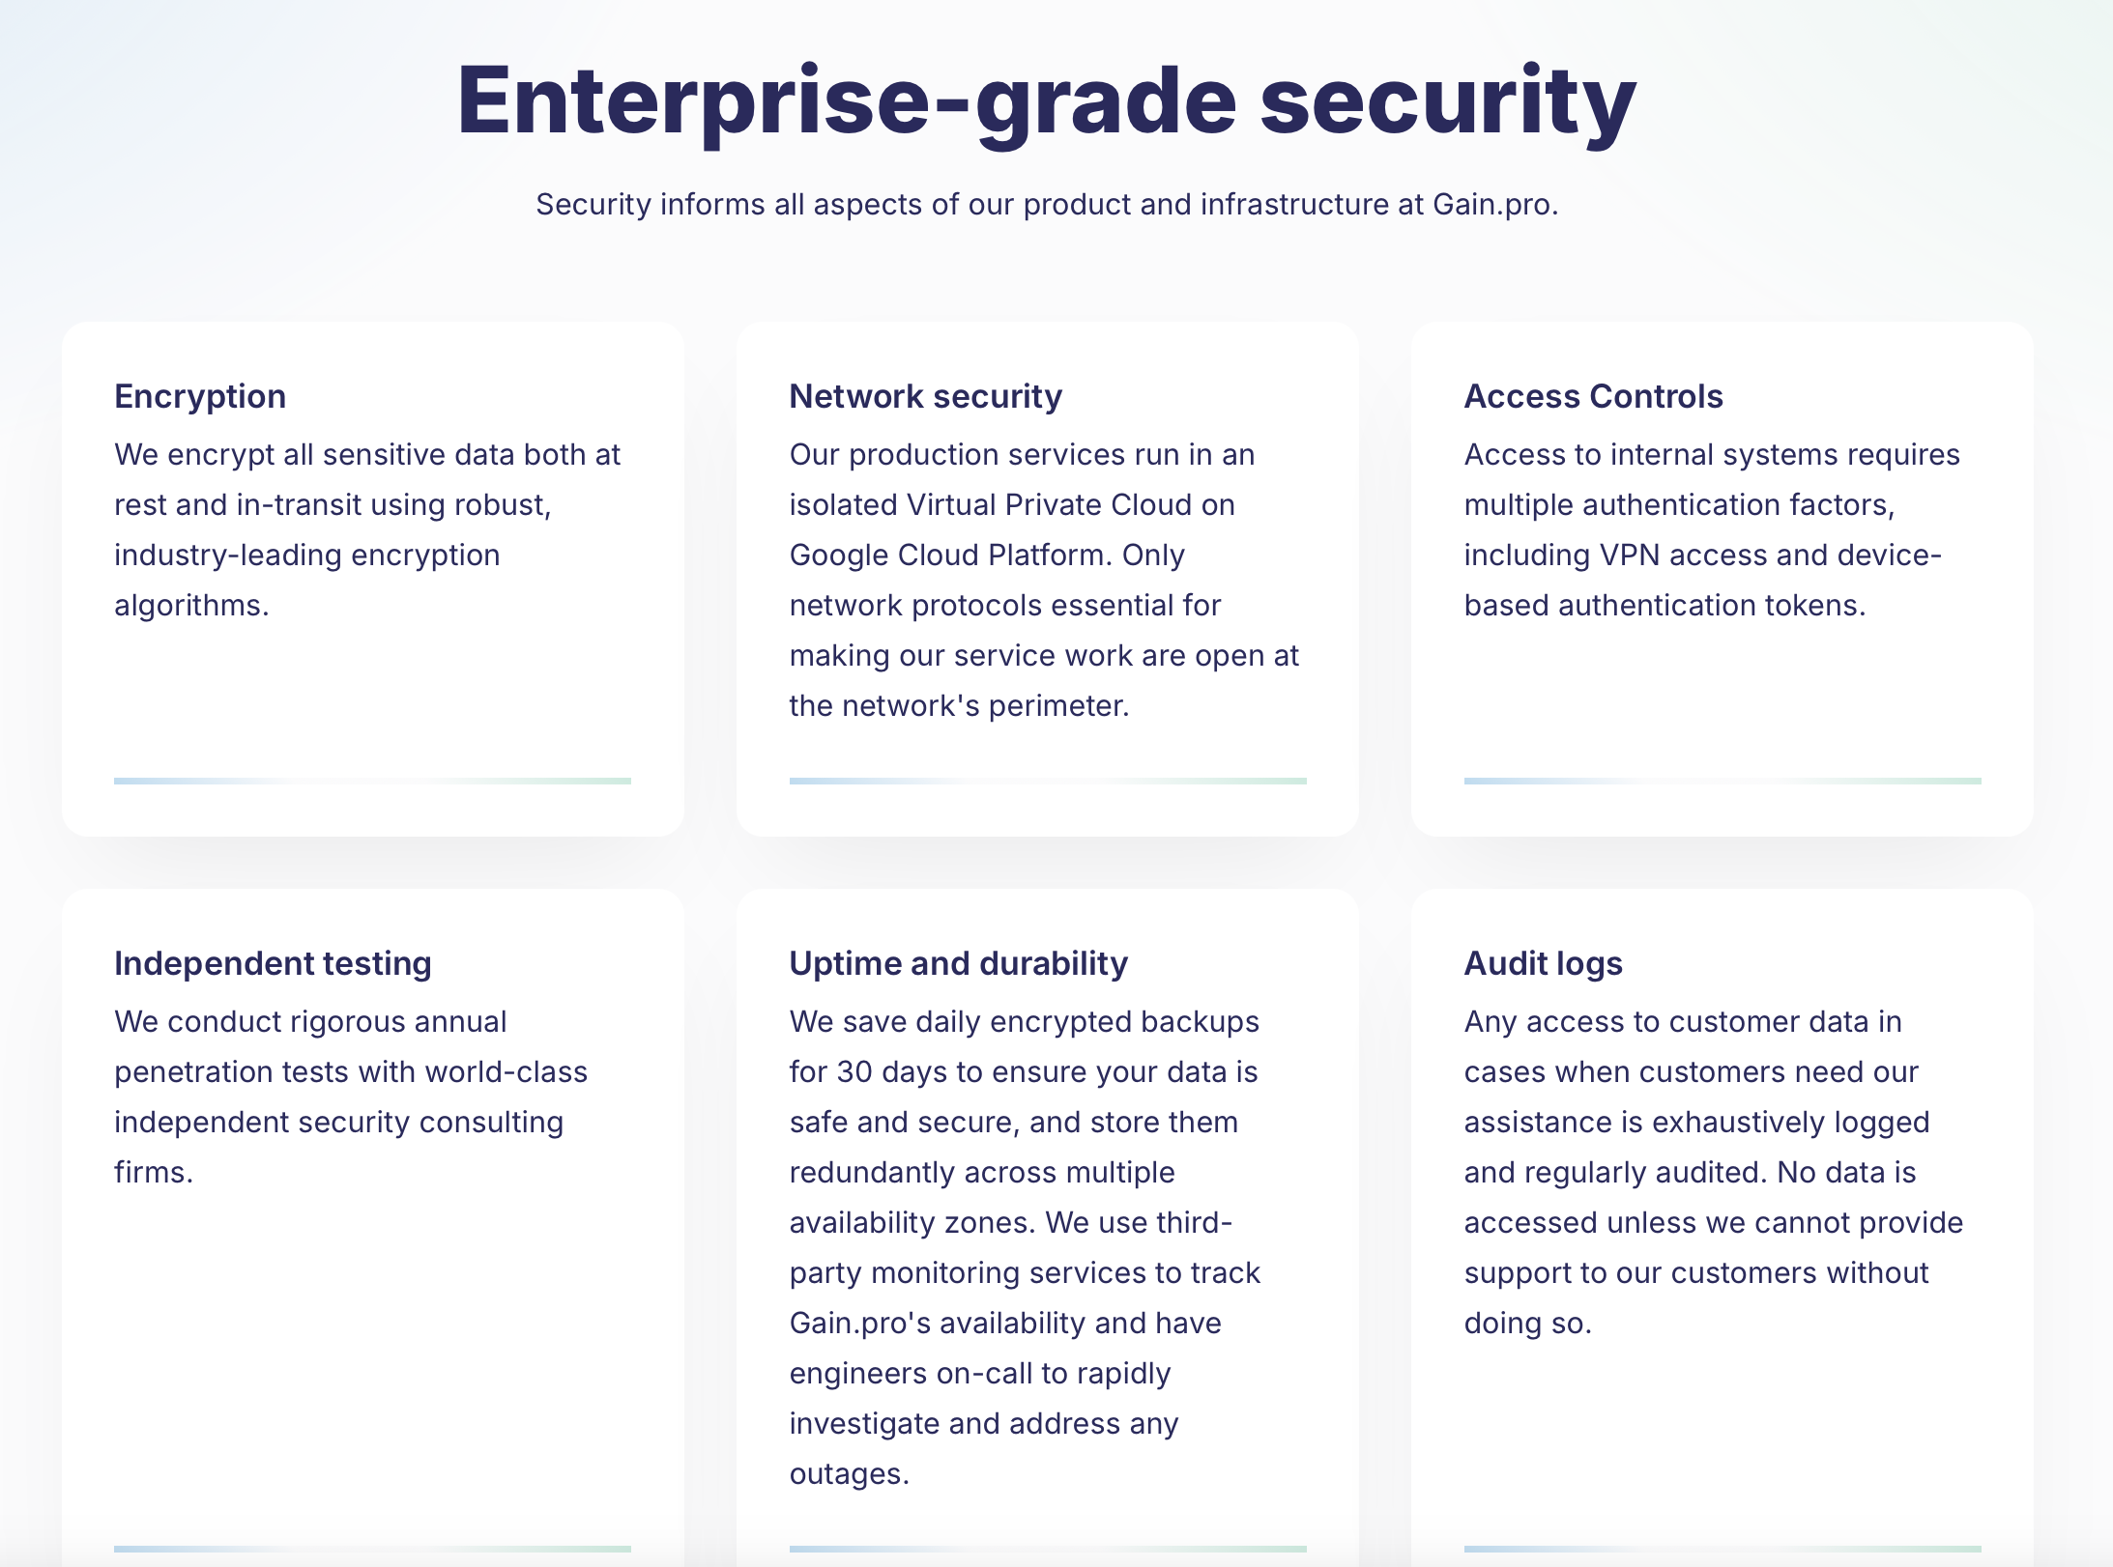2113x1567 pixels.
Task: Select the Audit logs card title
Action: click(1543, 963)
